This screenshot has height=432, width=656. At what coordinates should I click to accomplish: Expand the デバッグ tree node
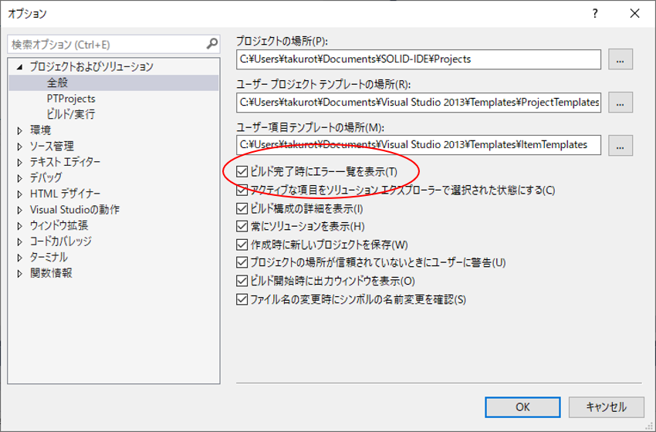pos(20,178)
